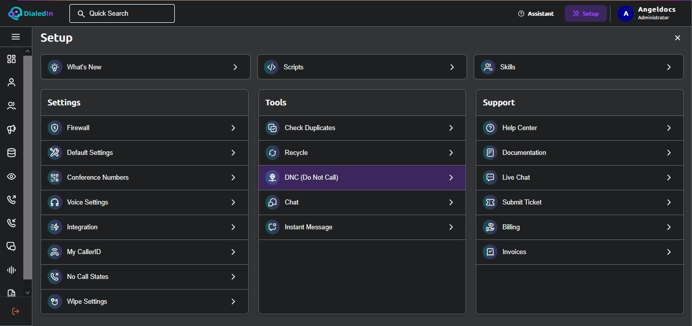Viewport: 692px width, 326px height.
Task: Expand the Chat row chevron
Action: tap(451, 202)
